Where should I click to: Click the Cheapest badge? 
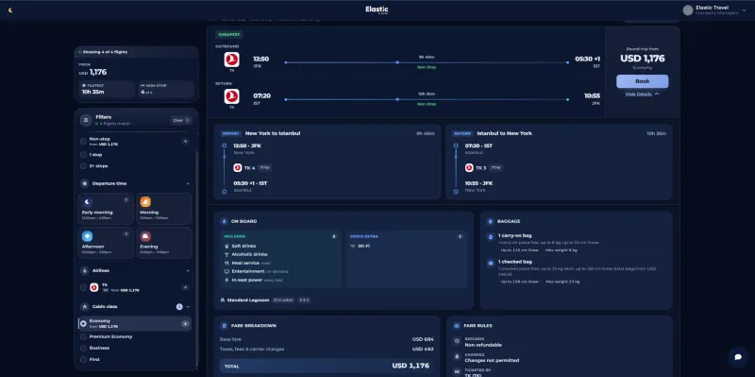(229, 35)
